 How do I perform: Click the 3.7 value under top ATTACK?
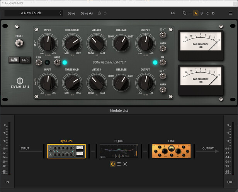tap(97, 55)
